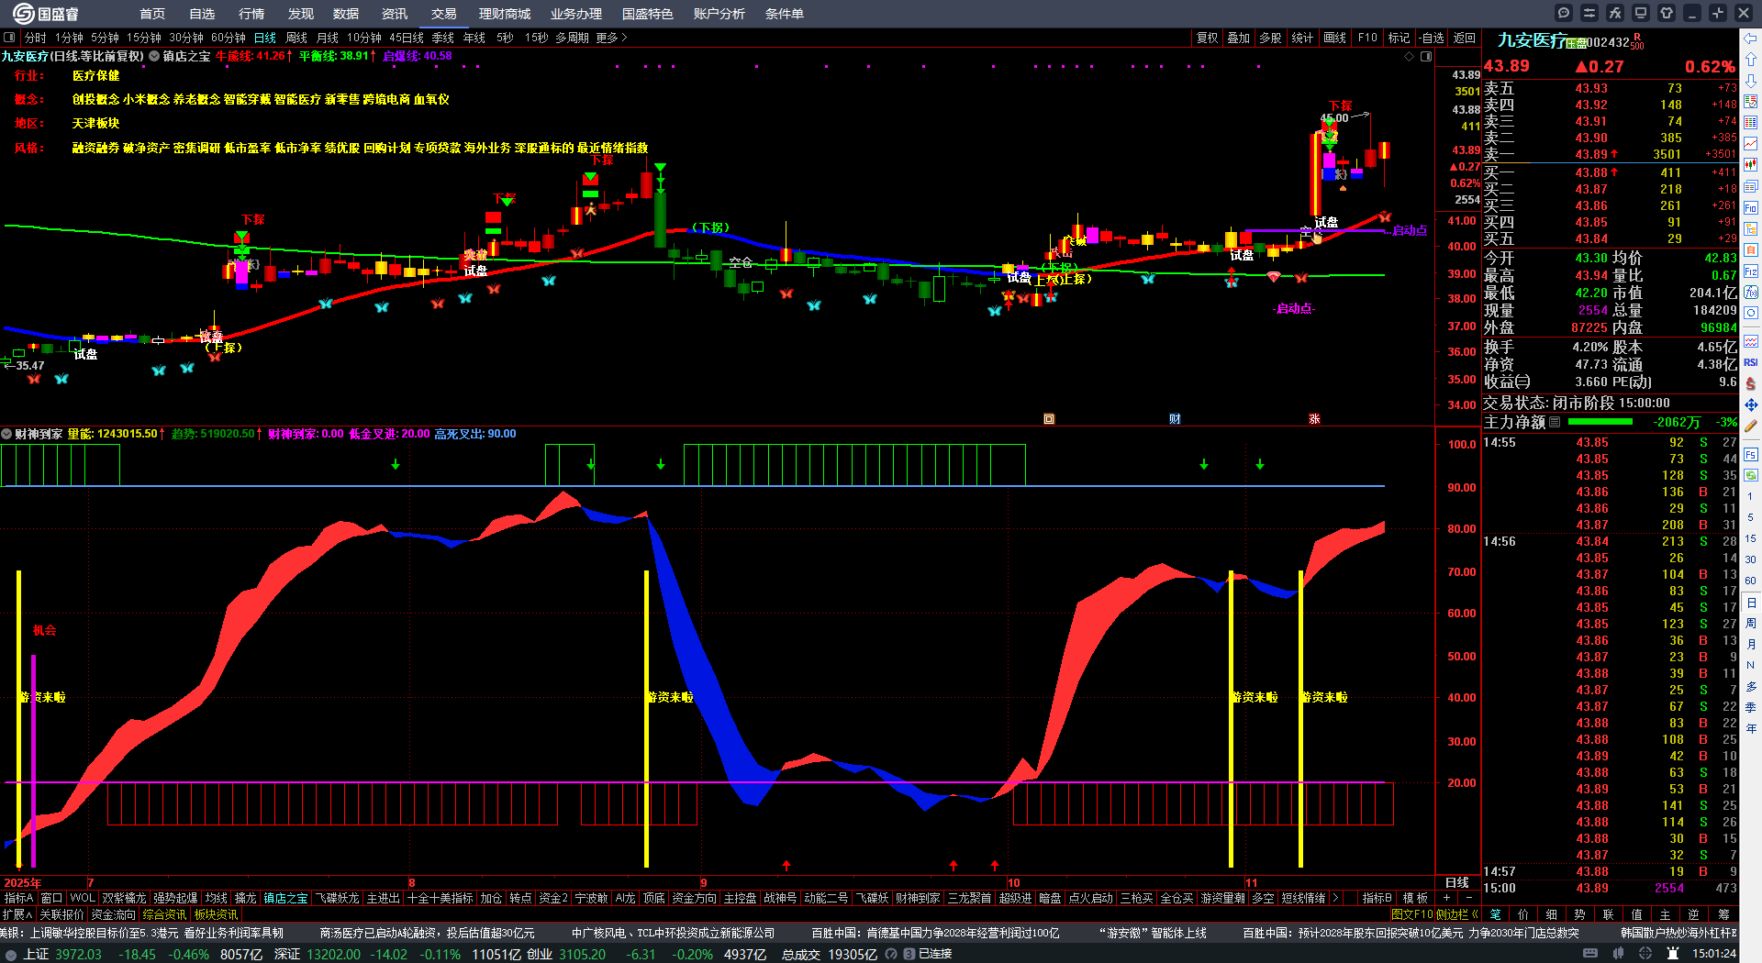Click the green refresh icon in sidebar
Image resolution: width=1762 pixels, height=963 pixels.
pos(1751,475)
